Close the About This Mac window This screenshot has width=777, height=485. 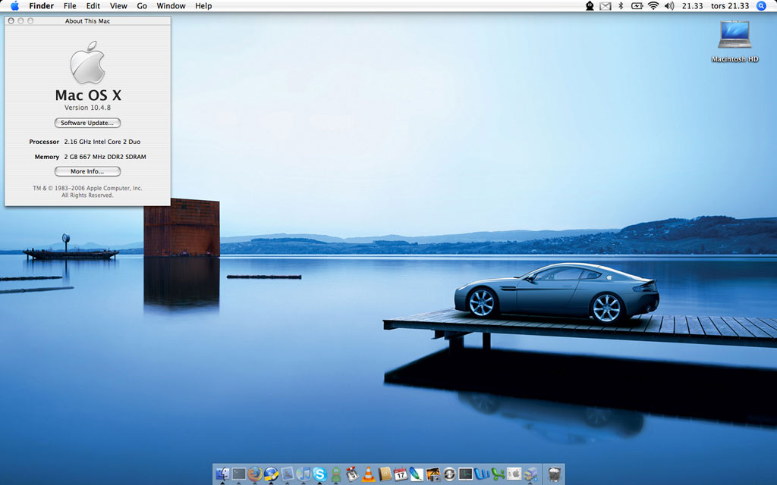11,20
